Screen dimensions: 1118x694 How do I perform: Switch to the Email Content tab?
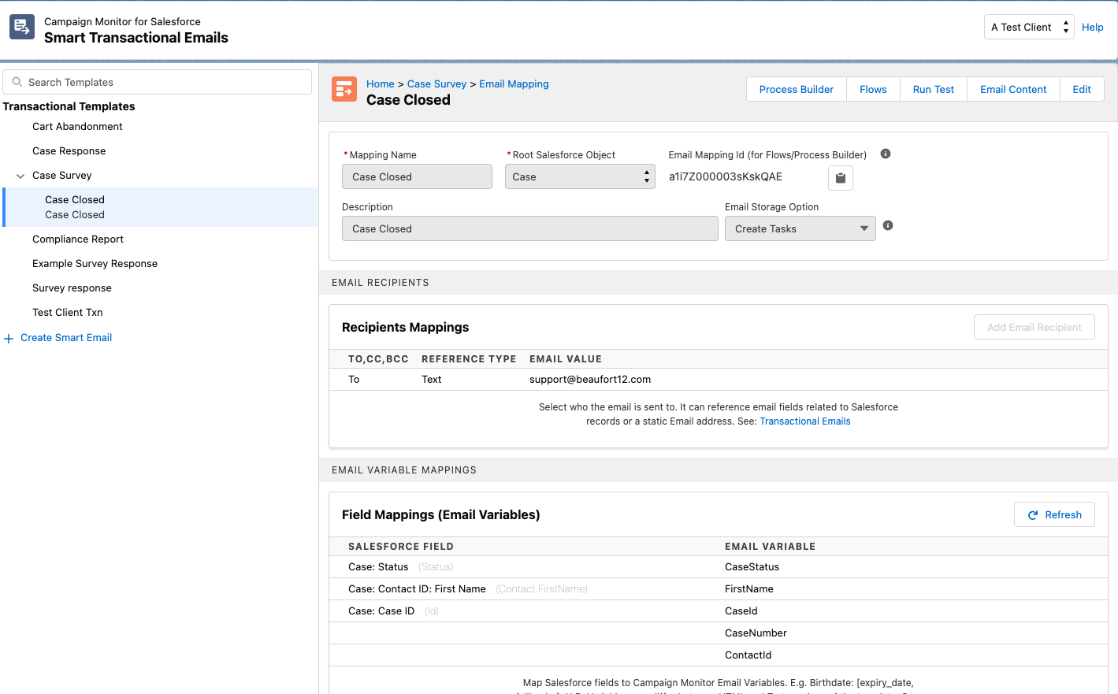pyautogui.click(x=1013, y=89)
